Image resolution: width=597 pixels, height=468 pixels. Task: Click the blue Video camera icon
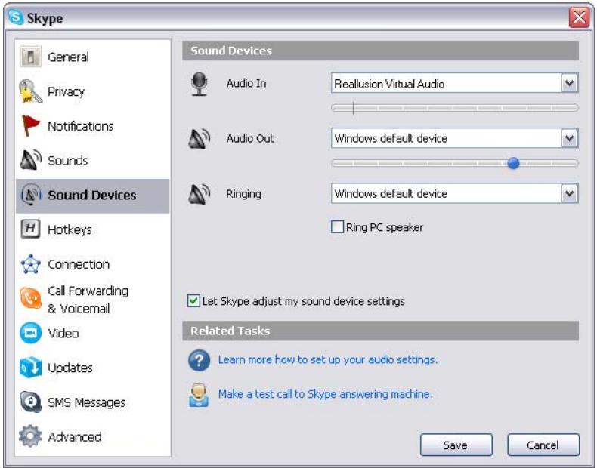point(30,333)
